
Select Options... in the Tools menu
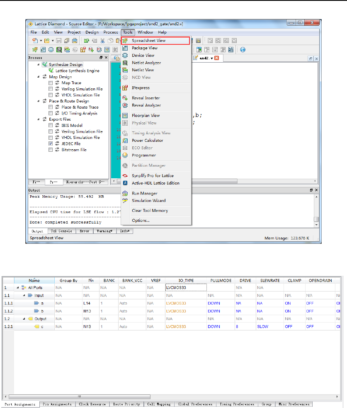[141, 221]
